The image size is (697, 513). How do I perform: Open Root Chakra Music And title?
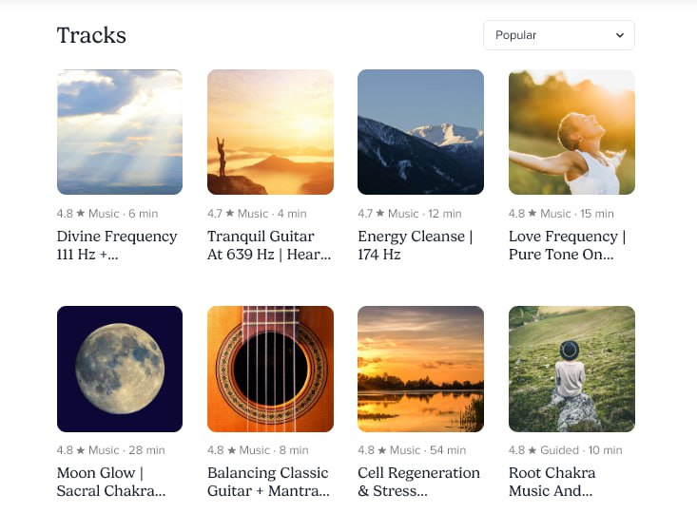click(552, 482)
